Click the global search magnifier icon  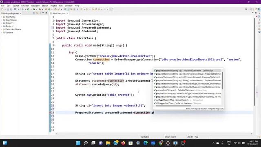pos(246,9)
